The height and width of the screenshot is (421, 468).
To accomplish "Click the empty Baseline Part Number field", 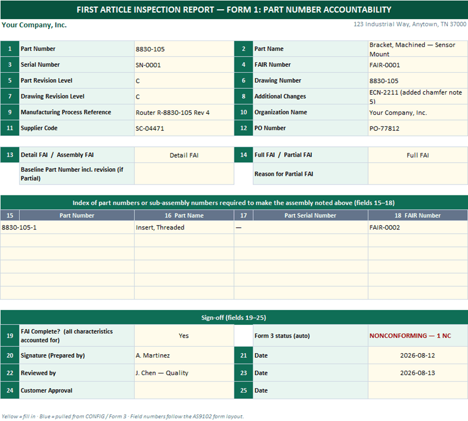I will 184,174.
